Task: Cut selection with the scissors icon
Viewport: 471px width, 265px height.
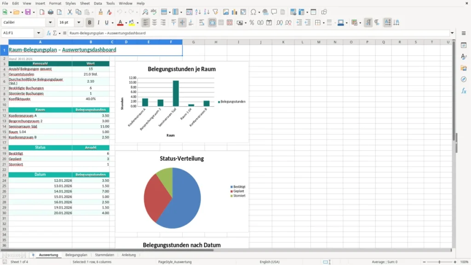Action: (70, 12)
